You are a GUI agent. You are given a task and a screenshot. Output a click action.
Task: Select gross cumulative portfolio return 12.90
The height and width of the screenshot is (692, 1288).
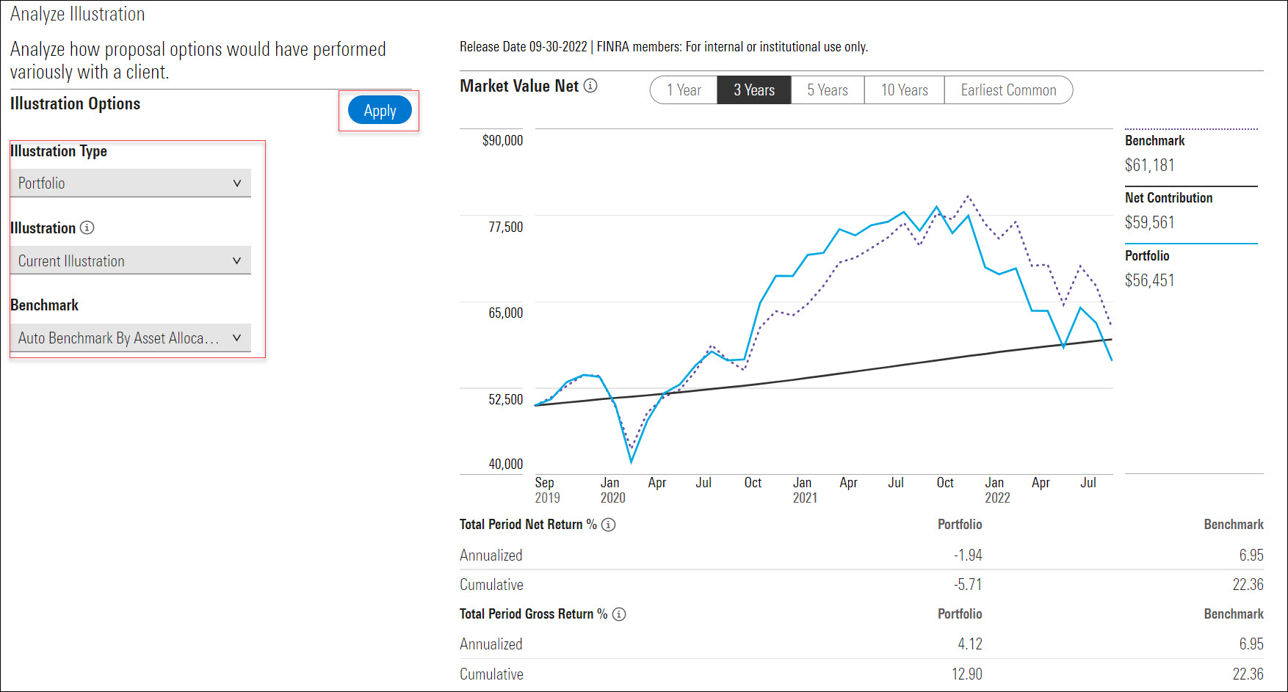coord(967,674)
